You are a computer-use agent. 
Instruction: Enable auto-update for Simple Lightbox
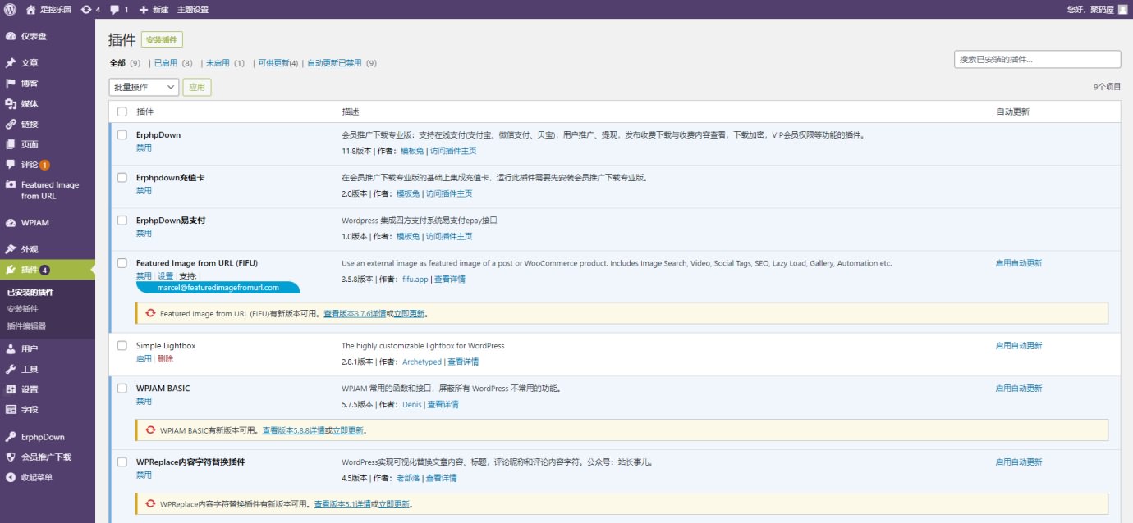[1018, 346]
